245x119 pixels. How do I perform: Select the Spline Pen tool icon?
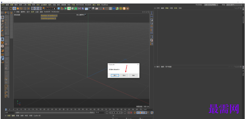point(62,8)
